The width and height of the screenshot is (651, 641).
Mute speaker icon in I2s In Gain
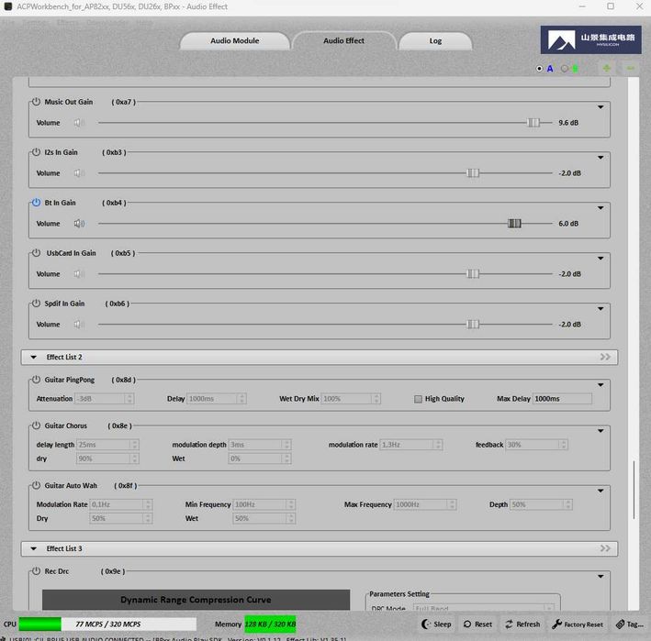(79, 173)
